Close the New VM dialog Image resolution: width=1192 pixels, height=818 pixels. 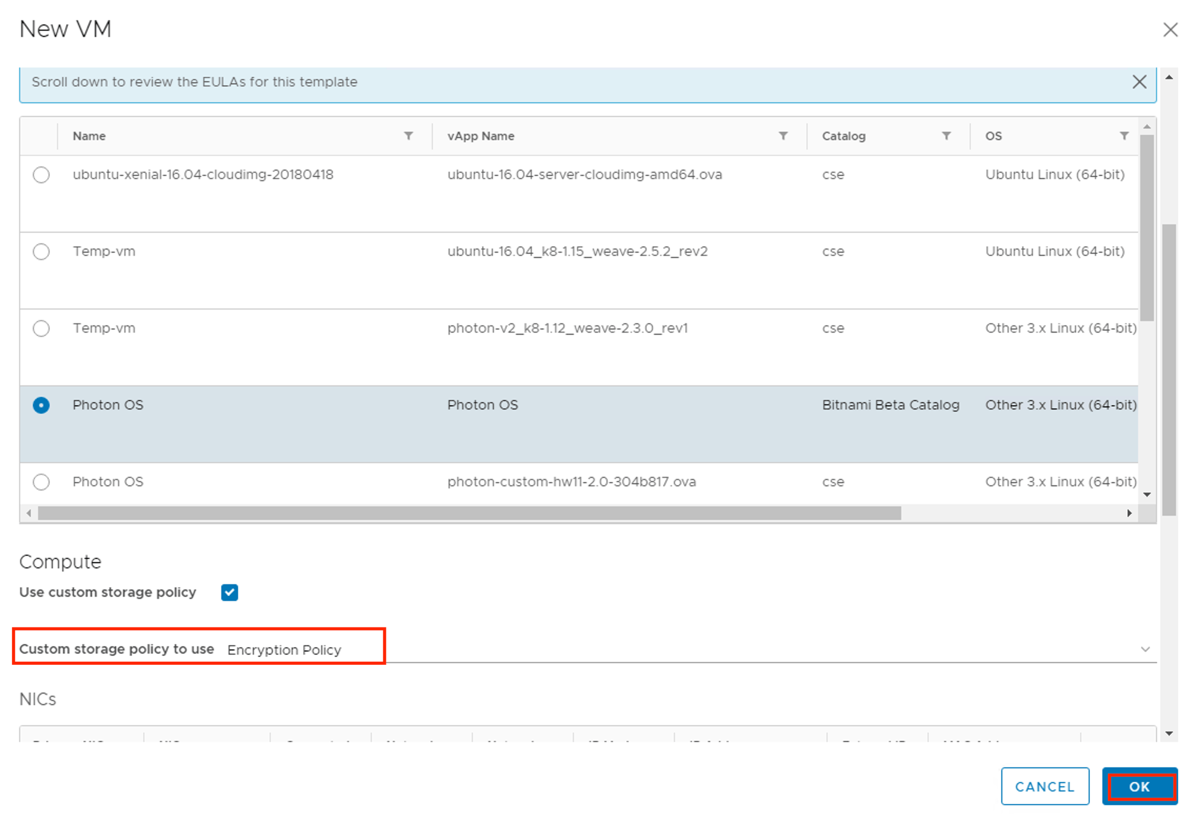pyautogui.click(x=1170, y=29)
